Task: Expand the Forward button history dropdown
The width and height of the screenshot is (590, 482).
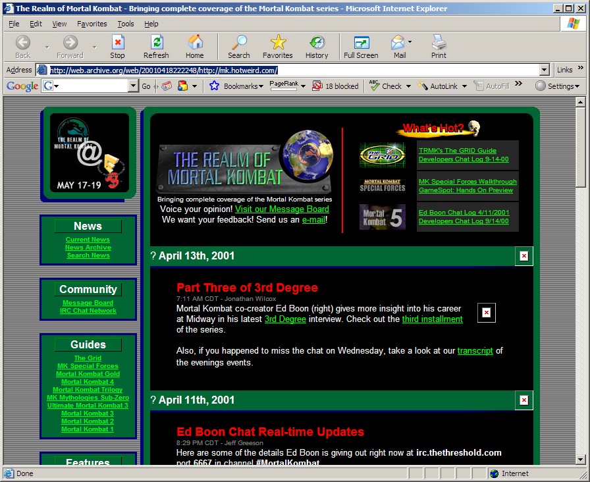Action: 94,47
